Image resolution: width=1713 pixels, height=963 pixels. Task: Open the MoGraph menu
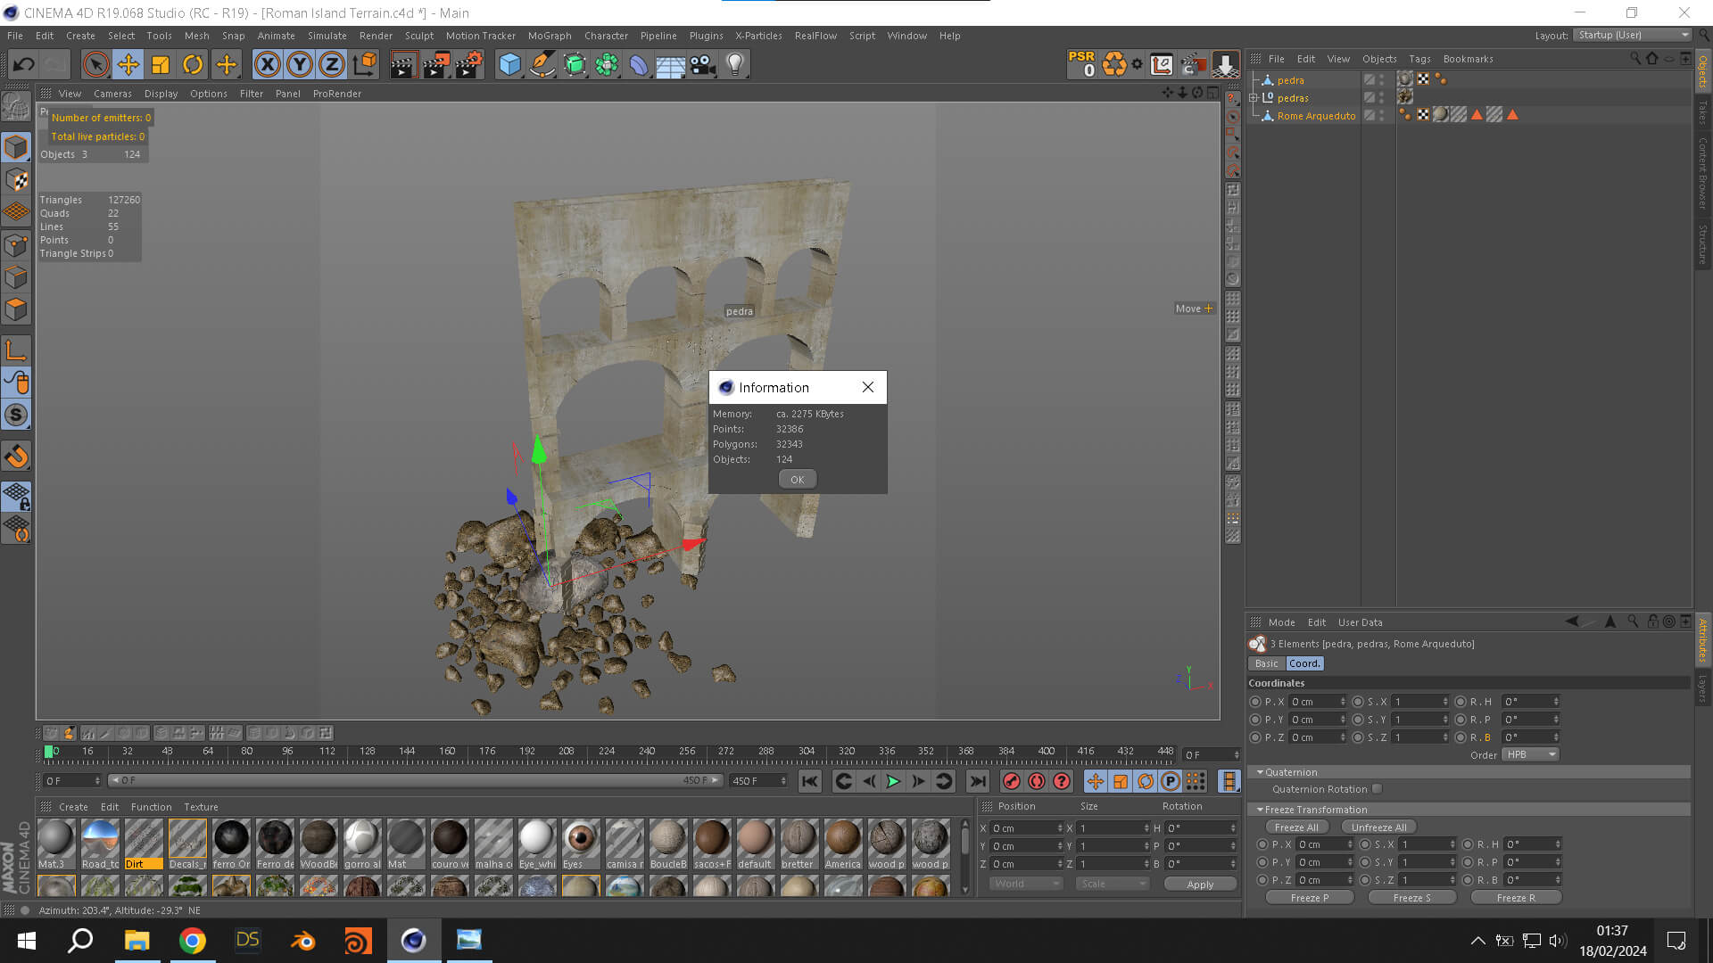pyautogui.click(x=549, y=36)
